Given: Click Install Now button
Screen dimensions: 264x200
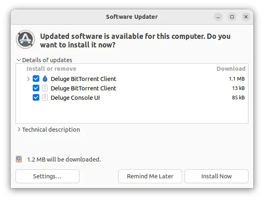Looking at the screenshot, I should click(x=217, y=176).
